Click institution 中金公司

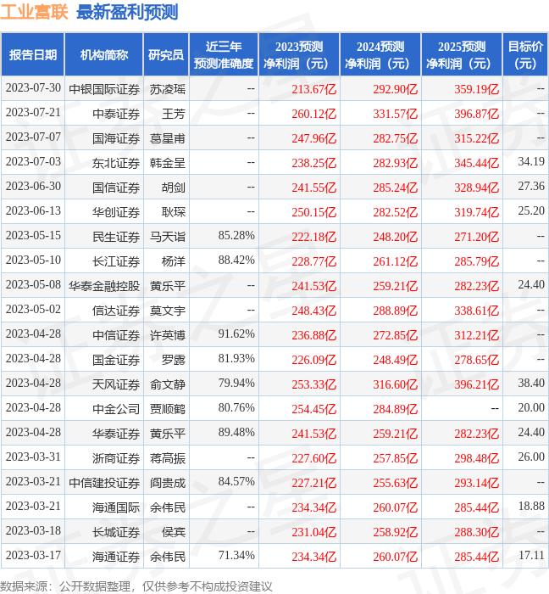116,410
